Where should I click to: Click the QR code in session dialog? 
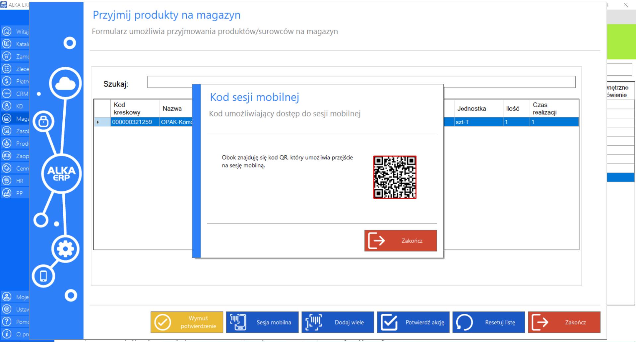pos(395,177)
